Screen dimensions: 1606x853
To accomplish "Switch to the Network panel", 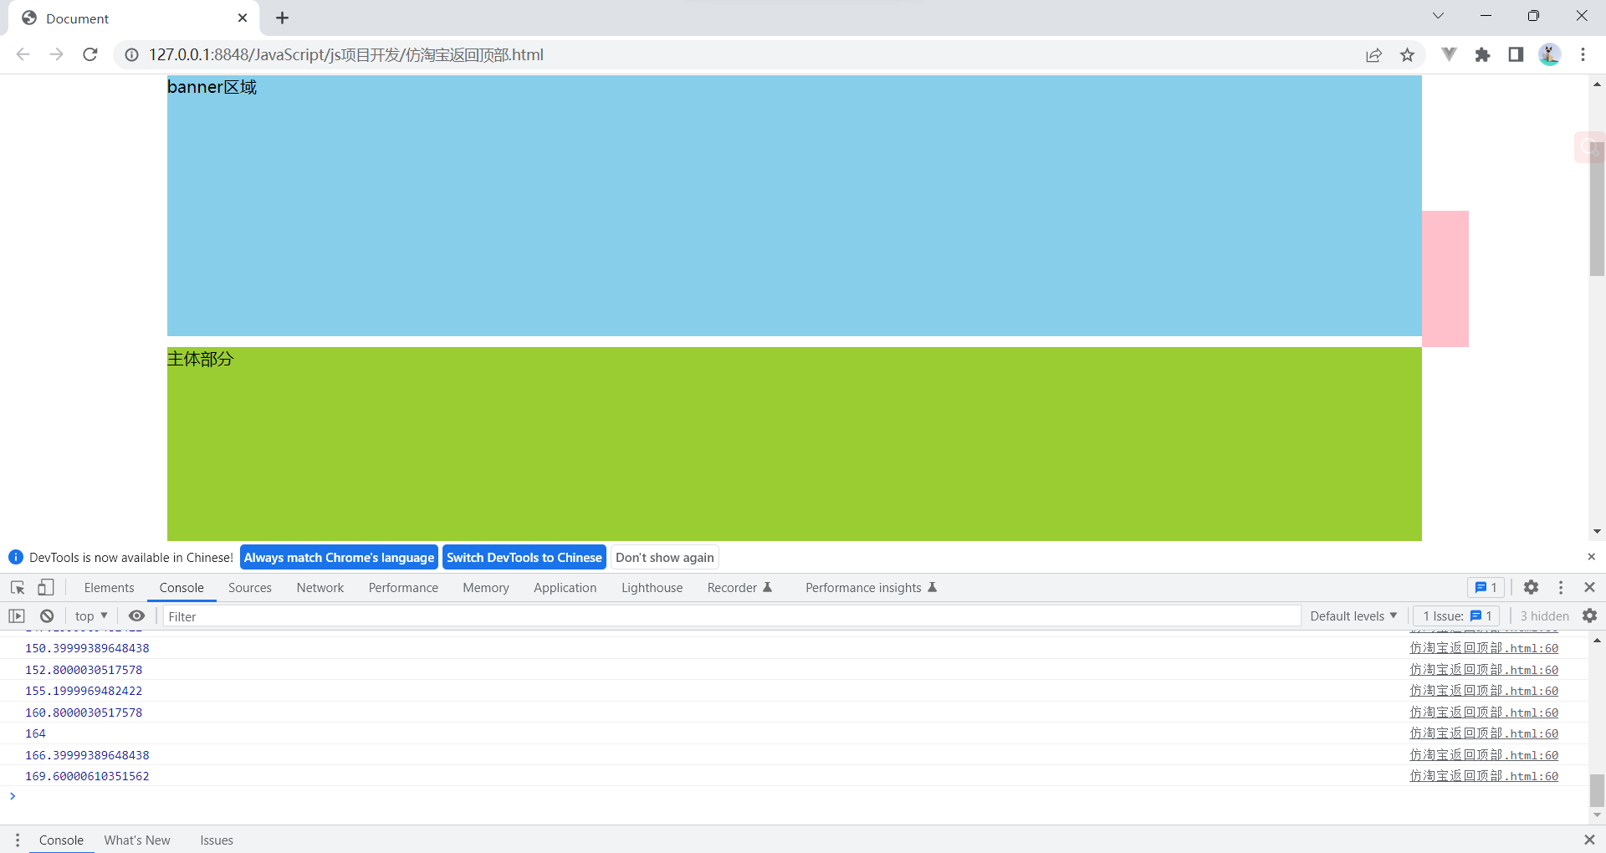I will (320, 587).
